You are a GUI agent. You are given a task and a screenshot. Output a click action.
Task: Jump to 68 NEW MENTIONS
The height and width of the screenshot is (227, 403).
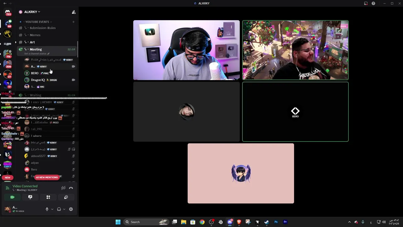click(x=47, y=177)
